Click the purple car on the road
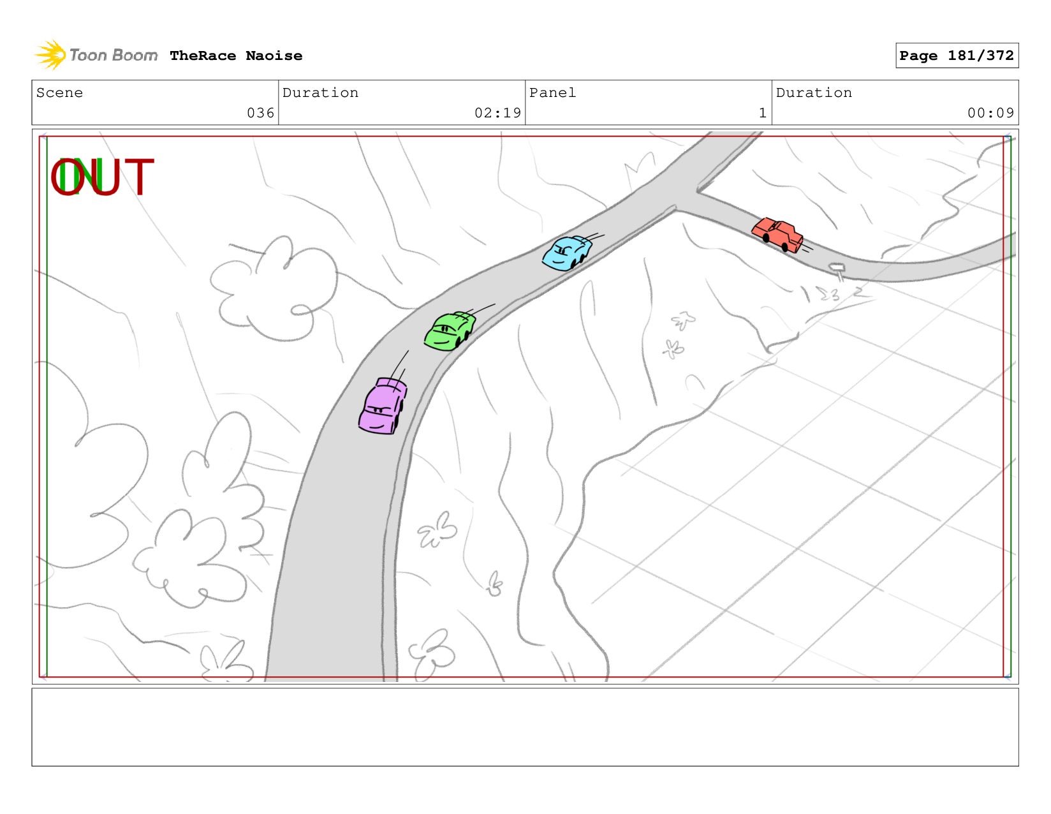Viewport: 1051px width, 814px height. click(x=383, y=406)
